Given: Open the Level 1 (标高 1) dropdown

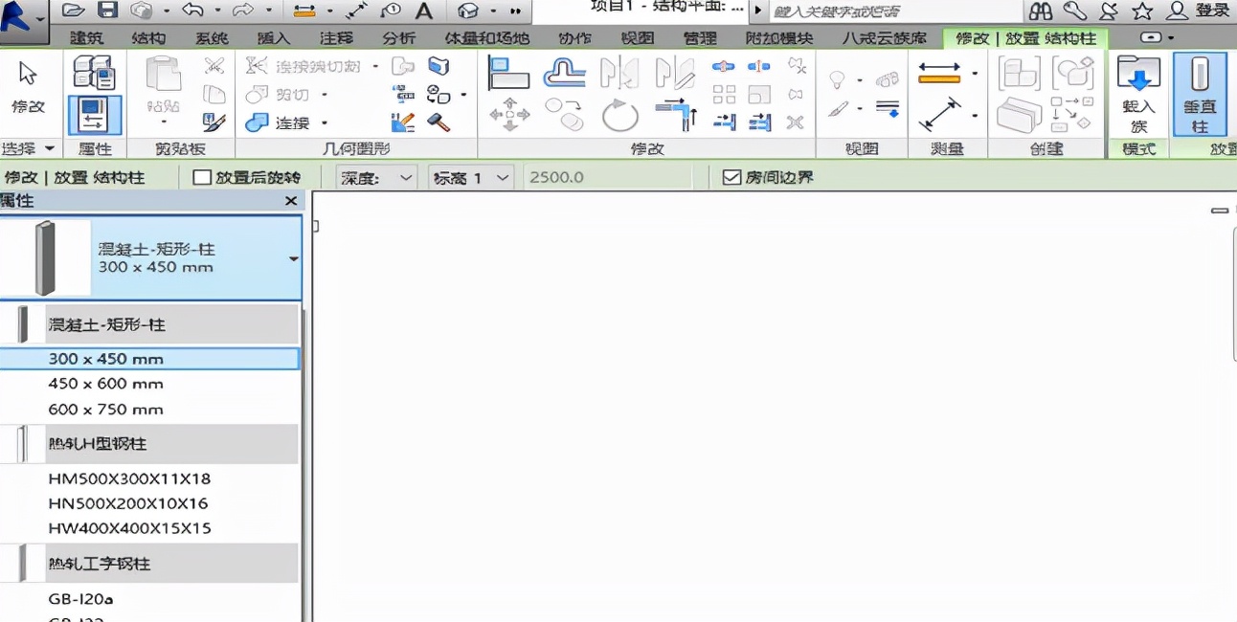Looking at the screenshot, I should (471, 177).
